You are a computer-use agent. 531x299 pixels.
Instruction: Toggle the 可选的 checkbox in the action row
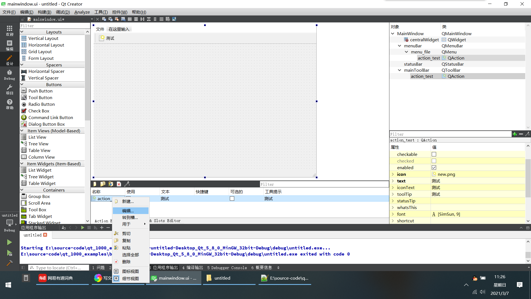(232, 199)
